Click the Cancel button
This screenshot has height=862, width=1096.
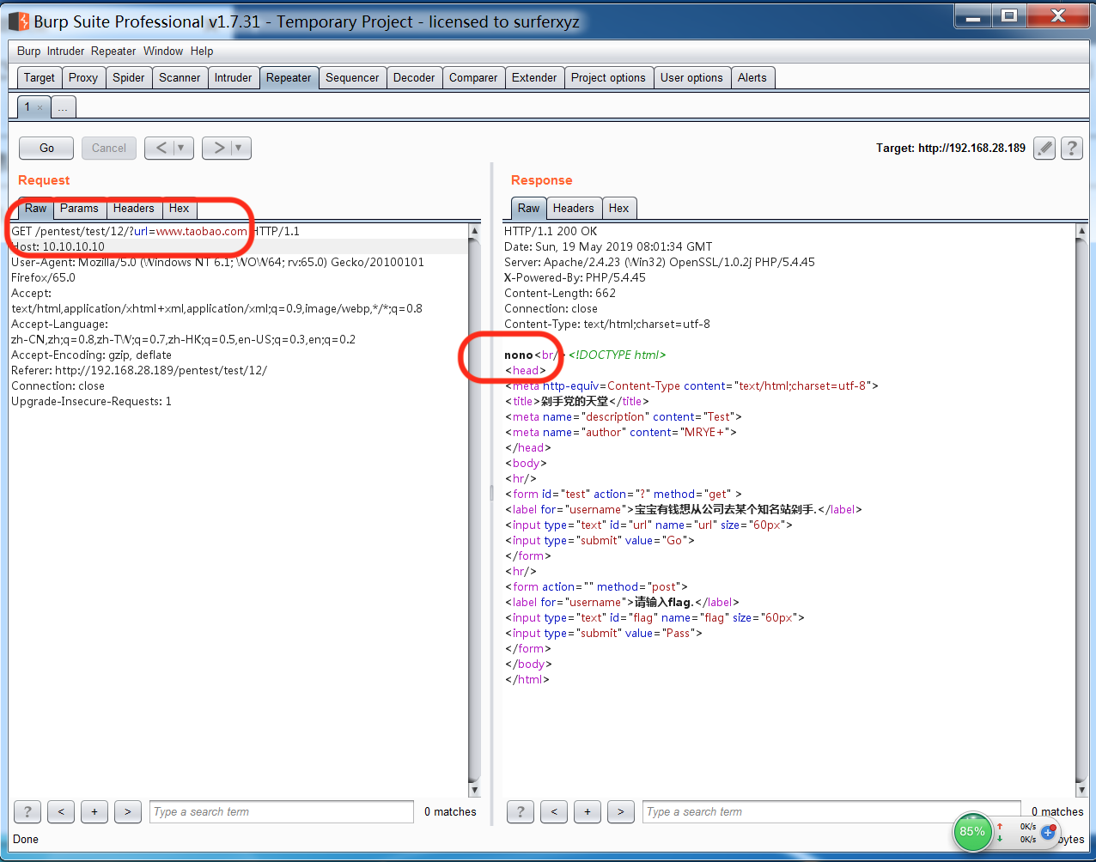pyautogui.click(x=109, y=148)
